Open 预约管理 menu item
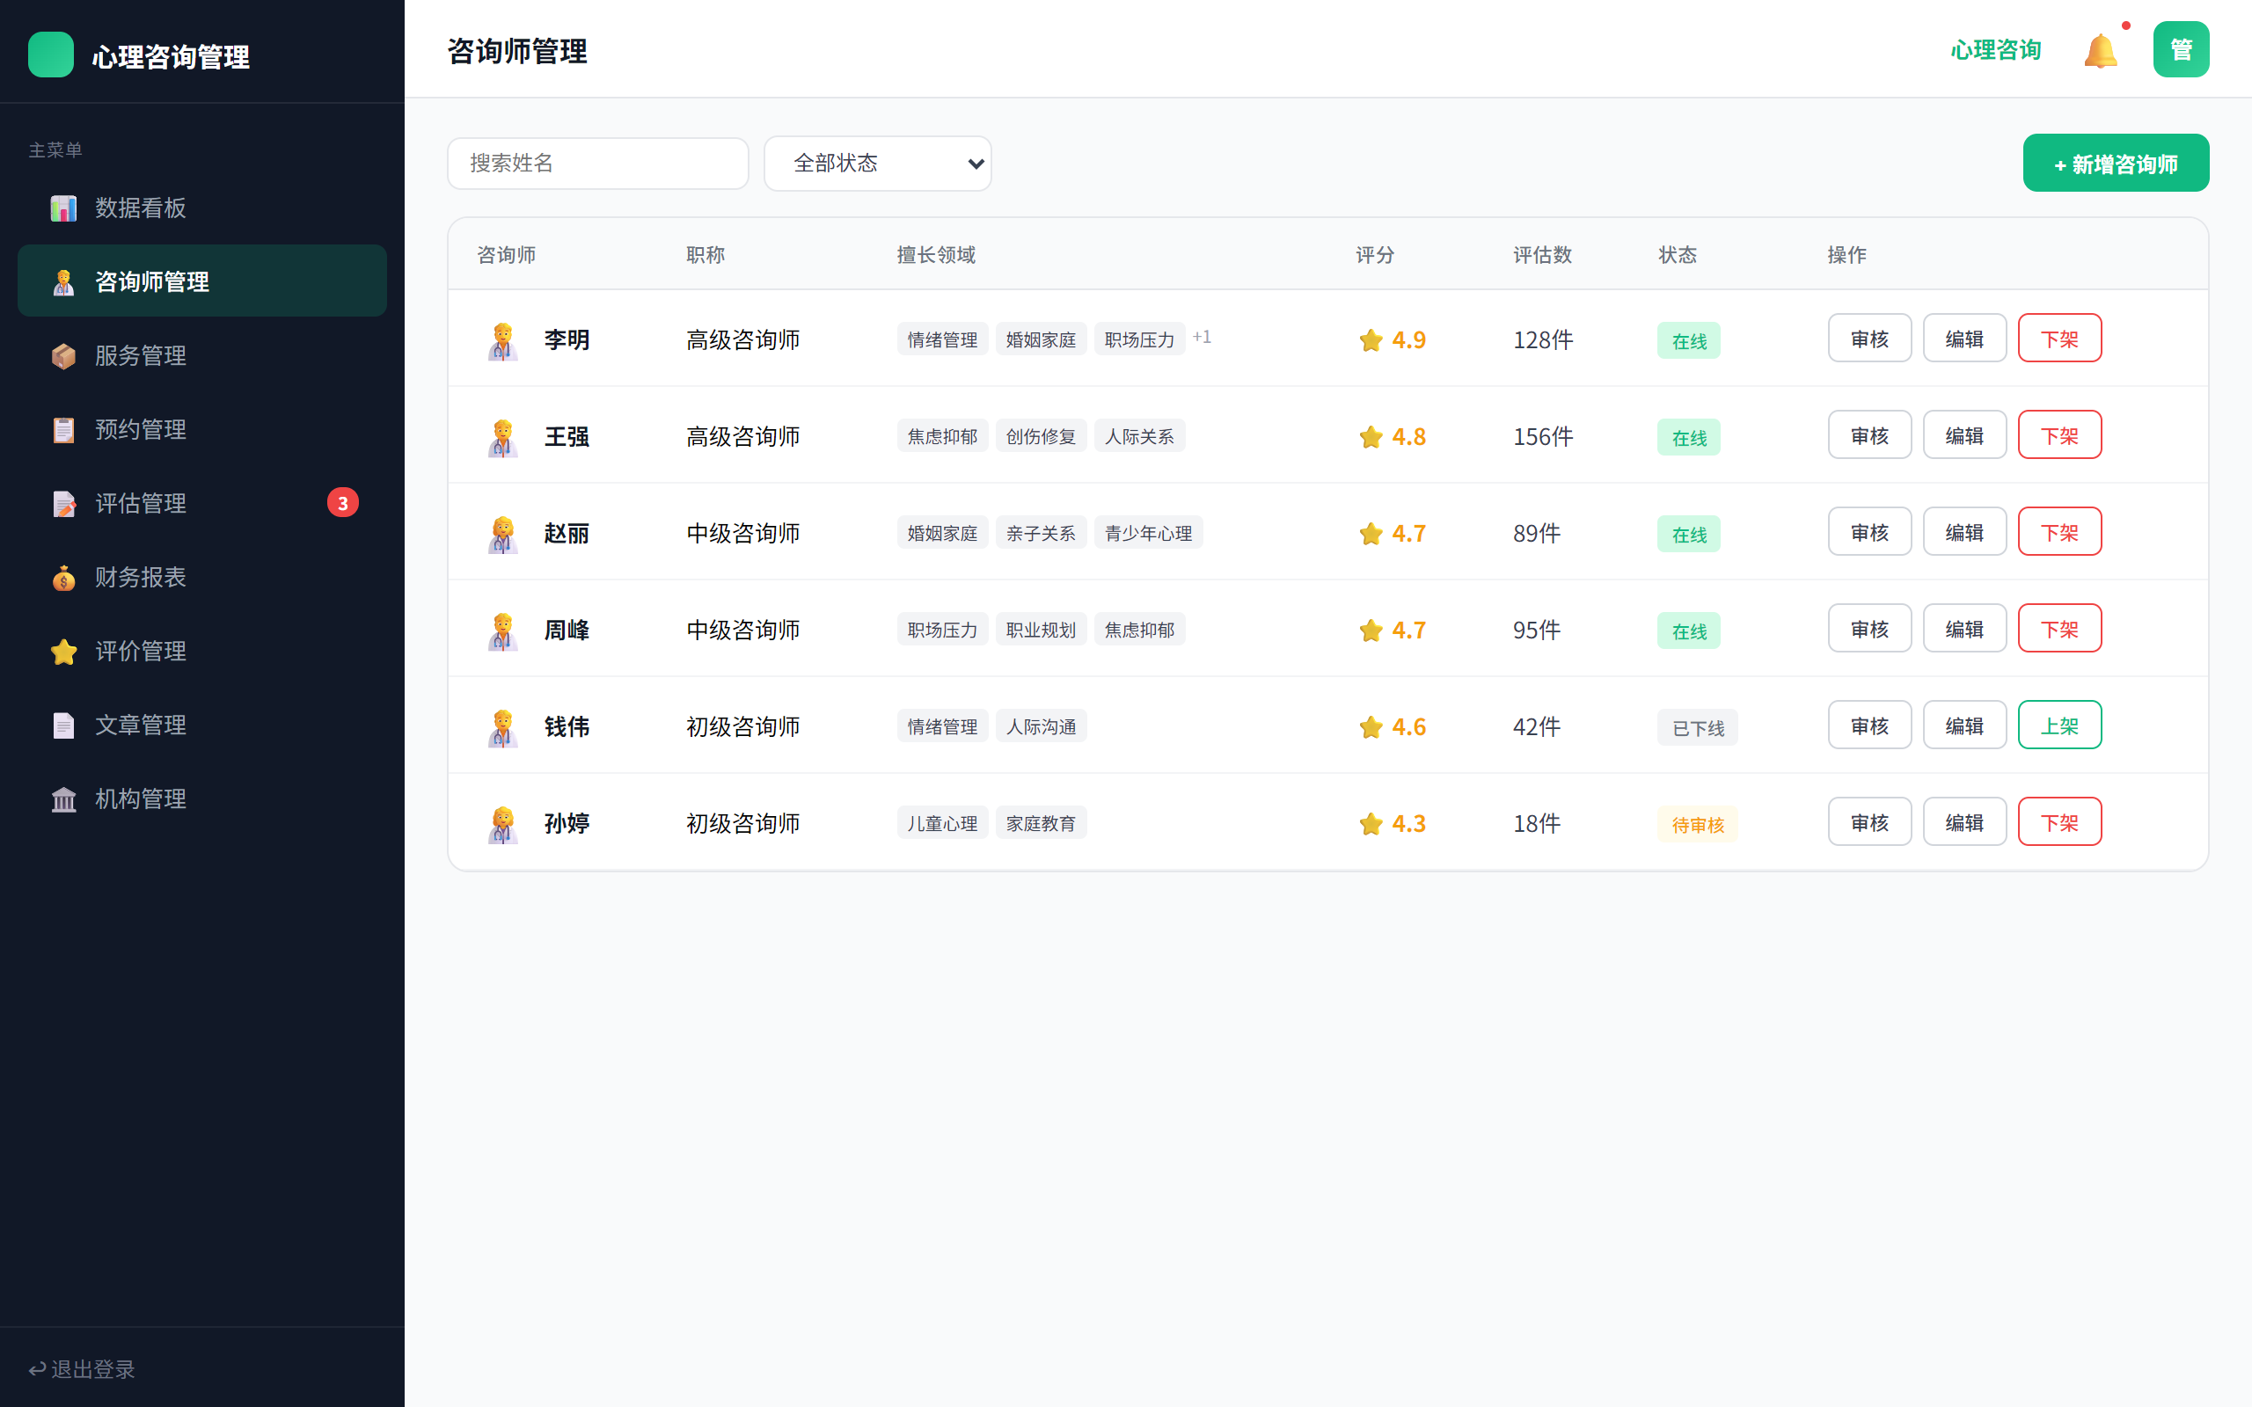The image size is (2252, 1407). pos(202,429)
